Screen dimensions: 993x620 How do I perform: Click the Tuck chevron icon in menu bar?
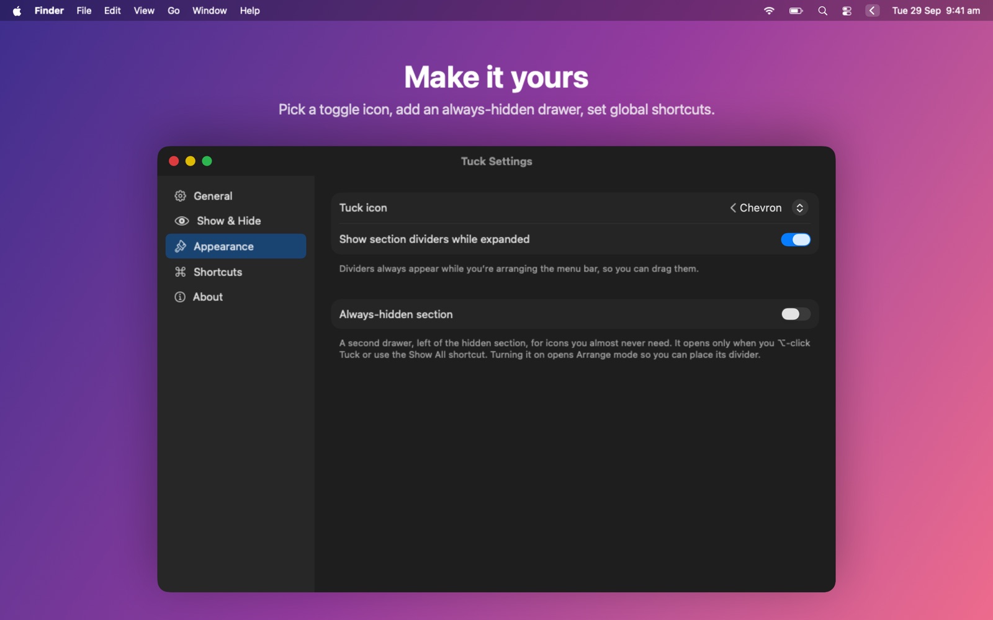[x=872, y=11]
